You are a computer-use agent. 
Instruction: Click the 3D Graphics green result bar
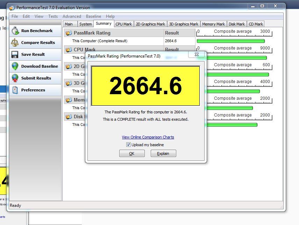tap(233, 91)
